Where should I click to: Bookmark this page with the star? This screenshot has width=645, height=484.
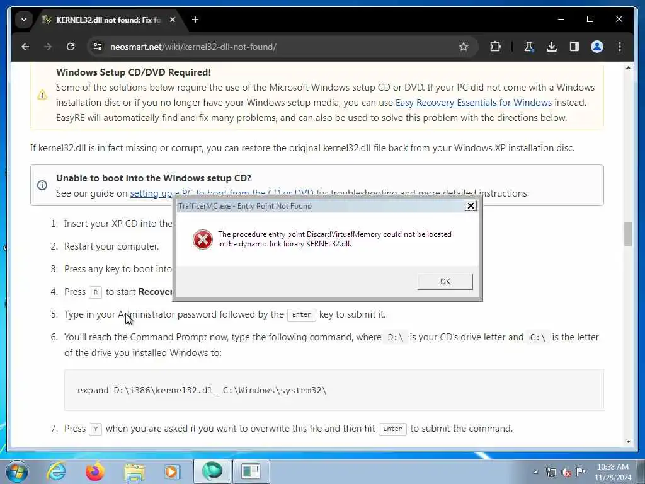(x=464, y=47)
